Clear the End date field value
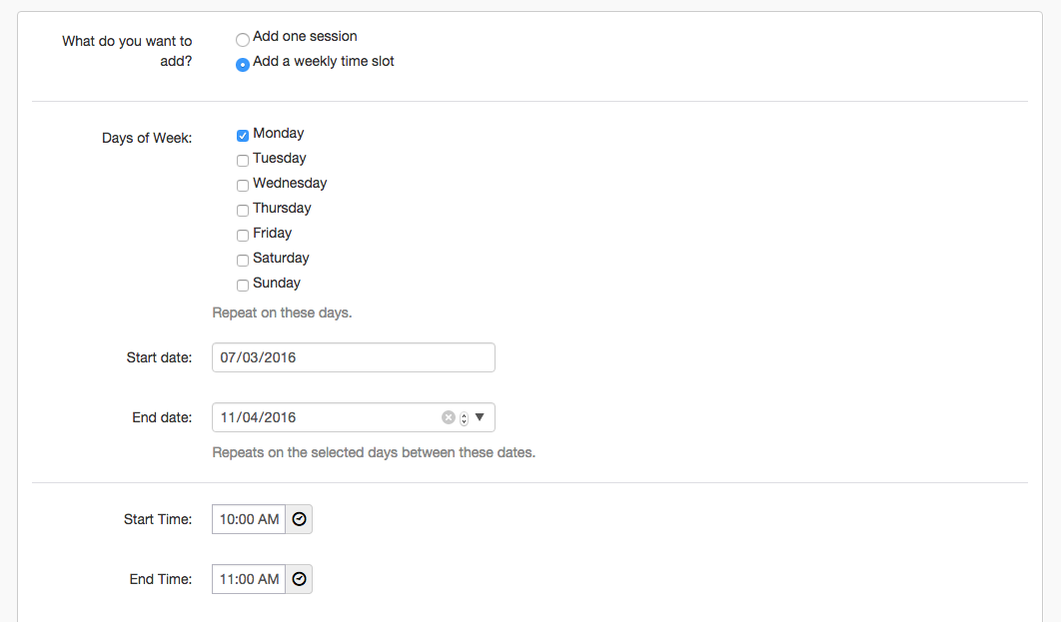Screen dimensions: 1061x622 tap(449, 417)
